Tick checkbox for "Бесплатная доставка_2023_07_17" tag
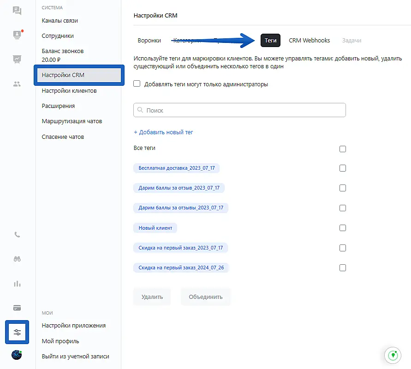 [x=342, y=168]
